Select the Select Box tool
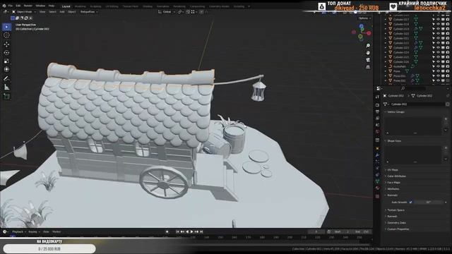 click(x=6, y=27)
